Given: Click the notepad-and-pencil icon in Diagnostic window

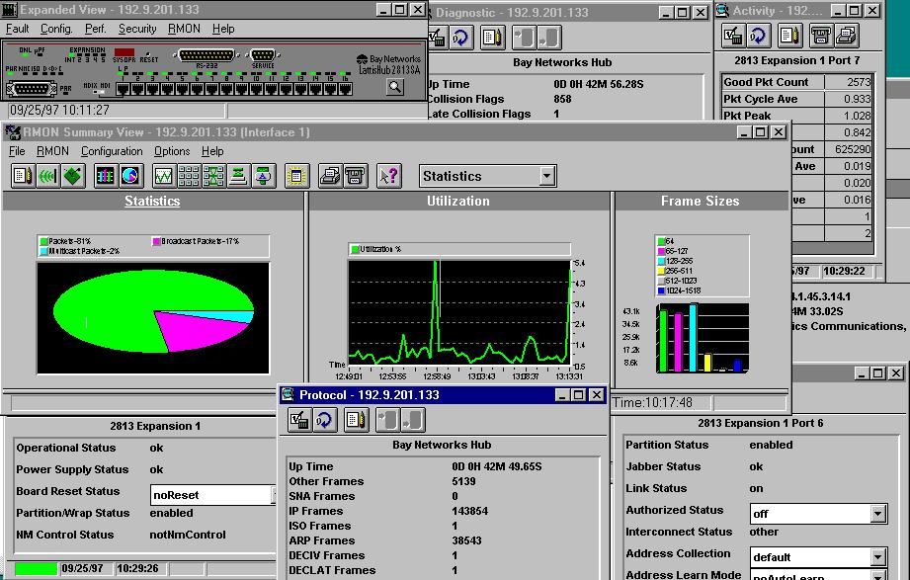Looking at the screenshot, I should click(x=493, y=38).
